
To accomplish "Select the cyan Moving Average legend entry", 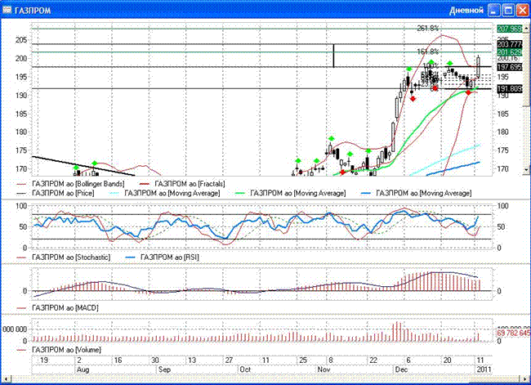I will pos(164,193).
